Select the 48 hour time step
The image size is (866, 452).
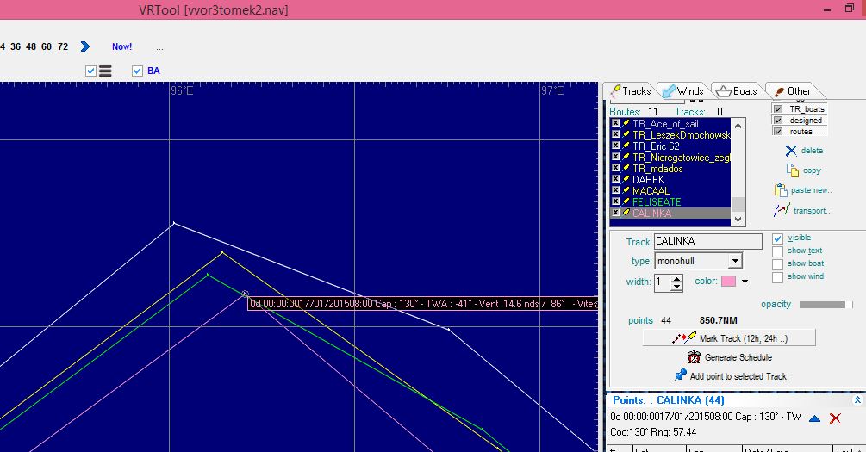coord(31,46)
